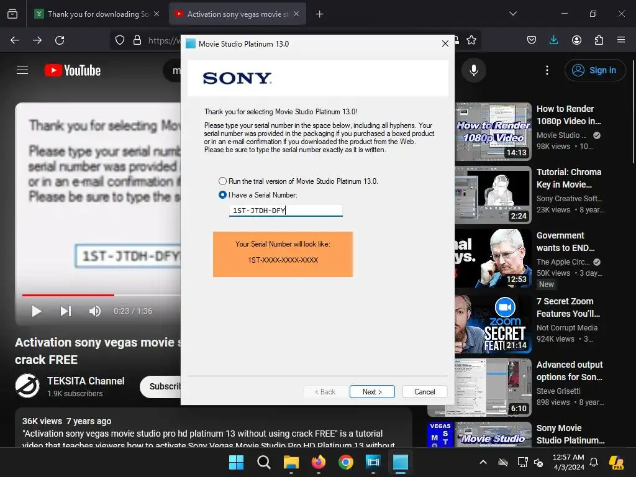Open Windows notification bell

pos(594,462)
